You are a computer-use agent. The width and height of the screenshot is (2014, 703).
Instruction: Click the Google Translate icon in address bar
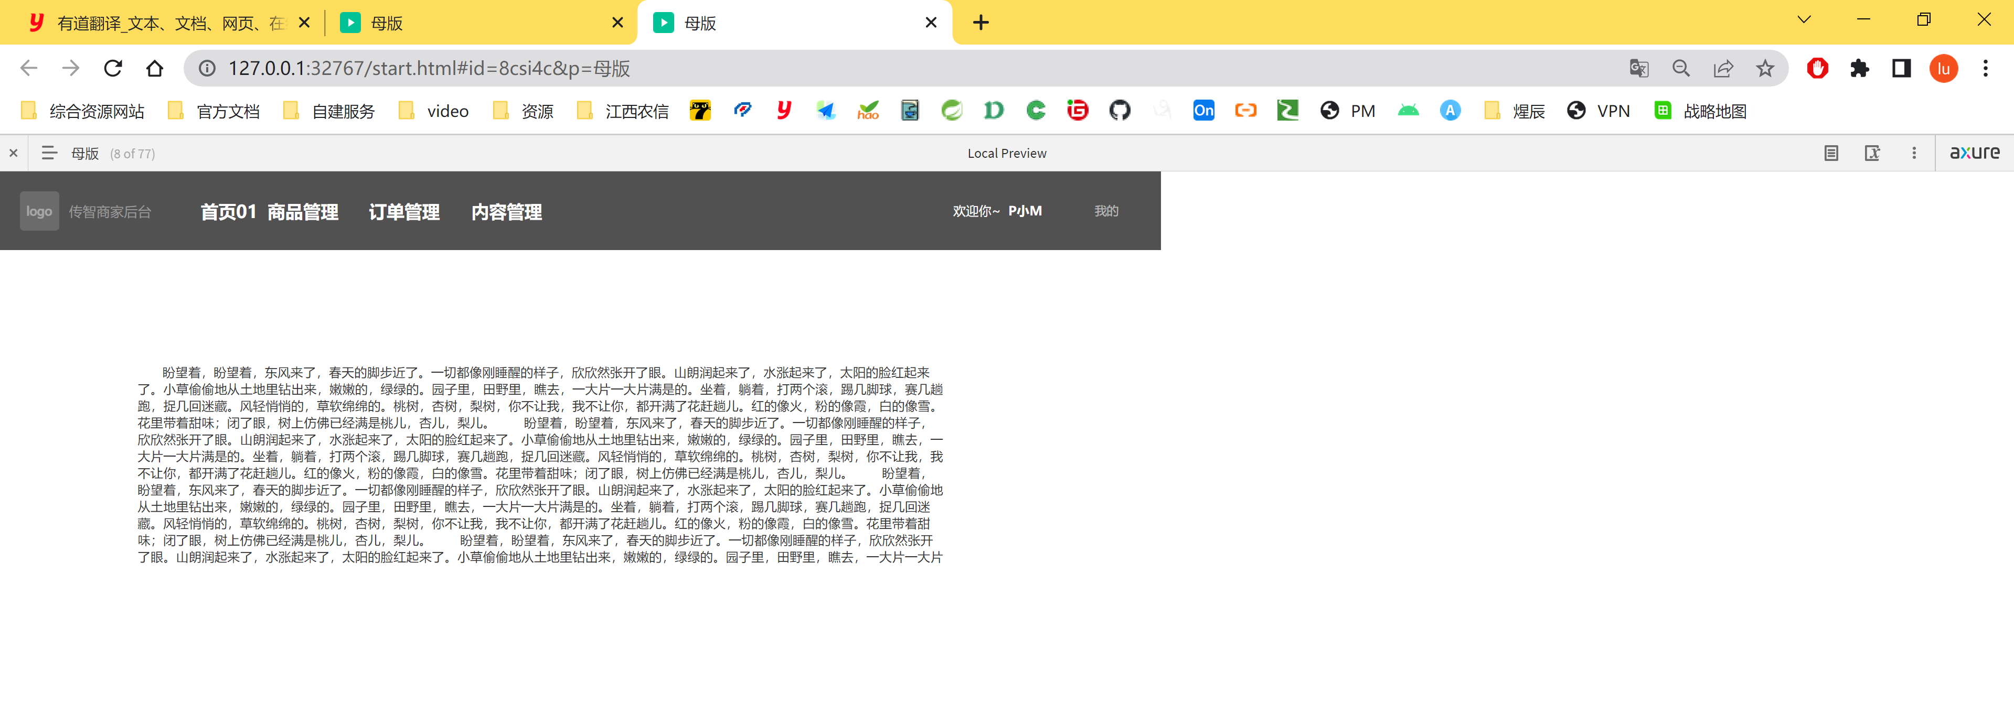[x=1639, y=69]
